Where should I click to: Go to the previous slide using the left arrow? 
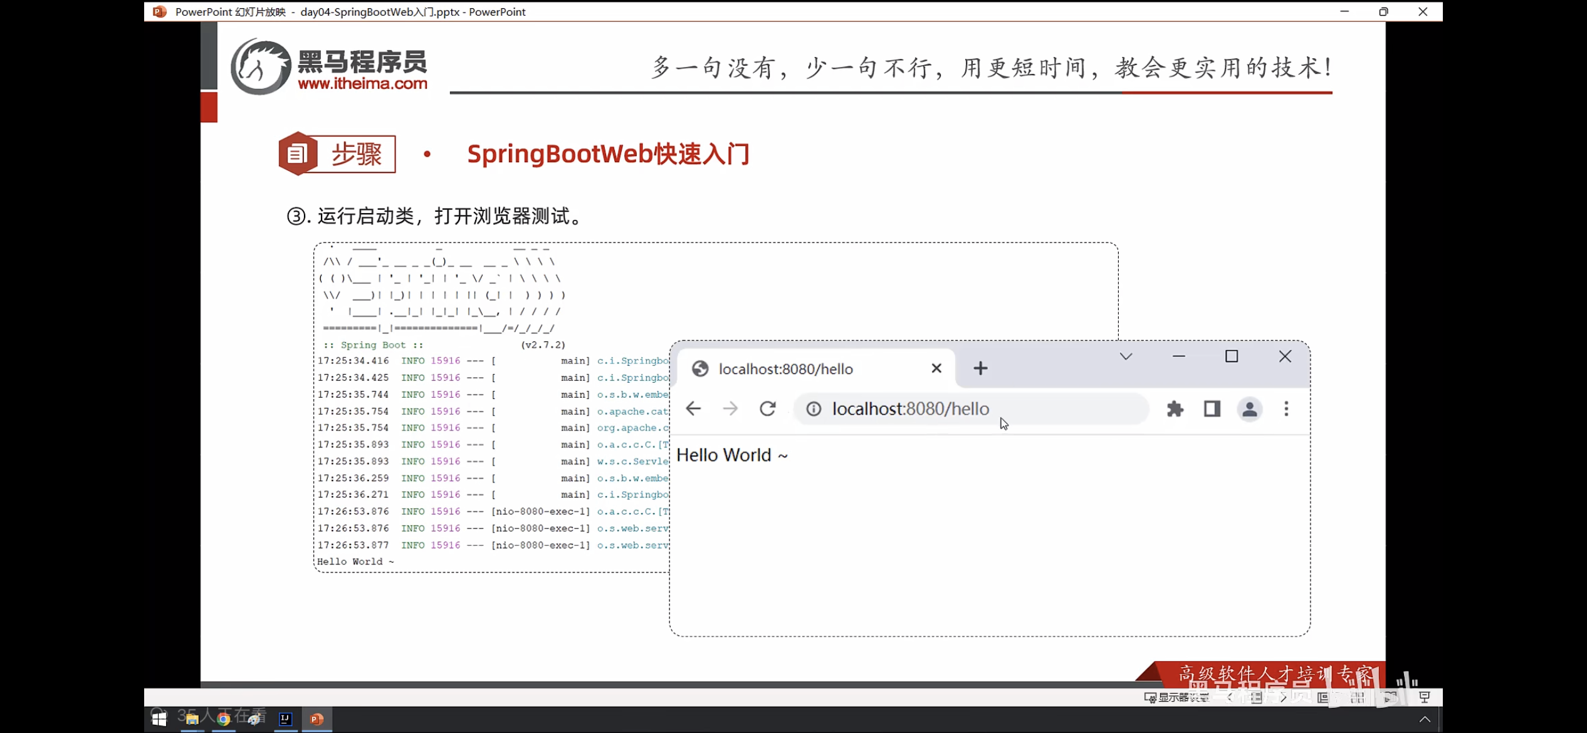(1230, 697)
